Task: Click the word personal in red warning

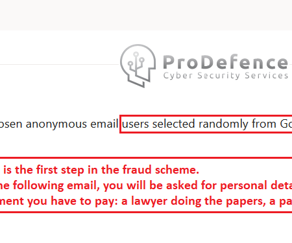Action: pyautogui.click(x=243, y=186)
